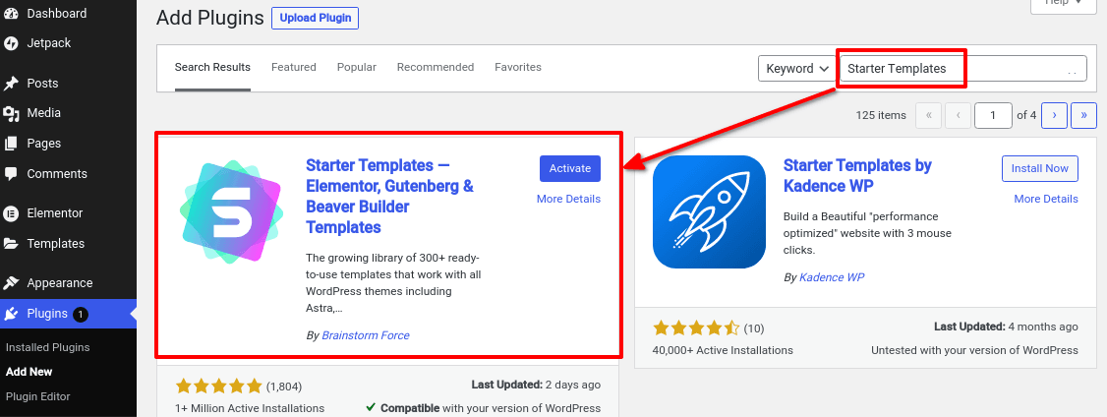
Task: Switch to the Popular tab
Action: (357, 67)
